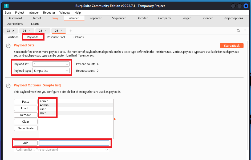Open the Window menu

[65, 13]
